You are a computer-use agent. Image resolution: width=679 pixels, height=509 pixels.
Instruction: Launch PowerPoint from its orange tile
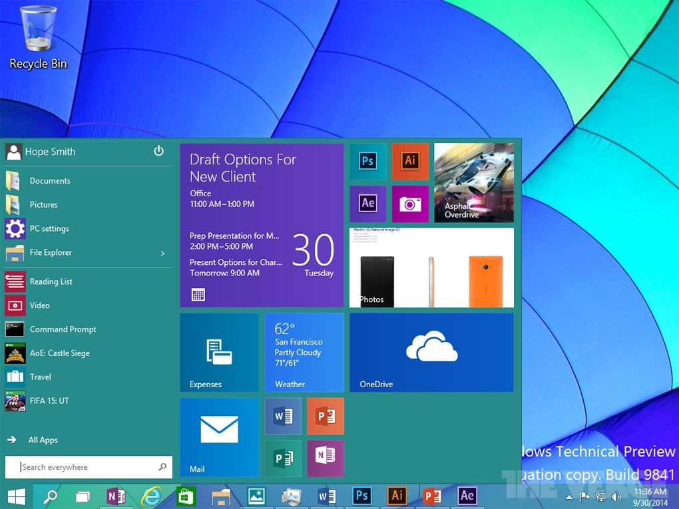click(x=326, y=416)
